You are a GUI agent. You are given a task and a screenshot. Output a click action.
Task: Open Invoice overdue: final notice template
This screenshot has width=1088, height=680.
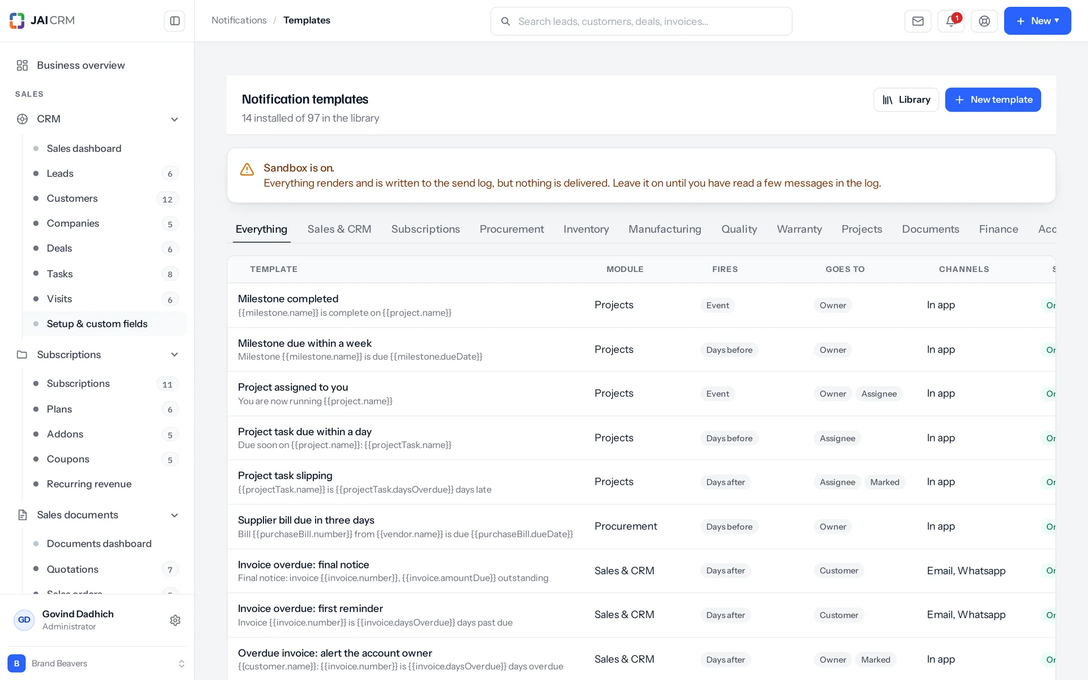click(x=303, y=564)
